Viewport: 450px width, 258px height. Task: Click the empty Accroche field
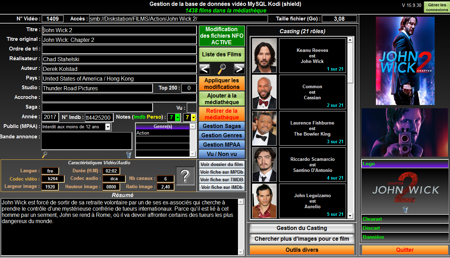119,98
